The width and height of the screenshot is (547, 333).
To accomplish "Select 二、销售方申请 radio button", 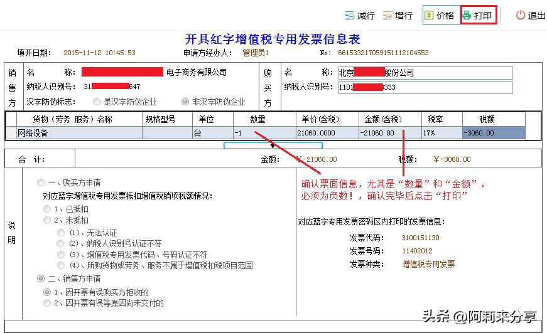I will (41, 278).
